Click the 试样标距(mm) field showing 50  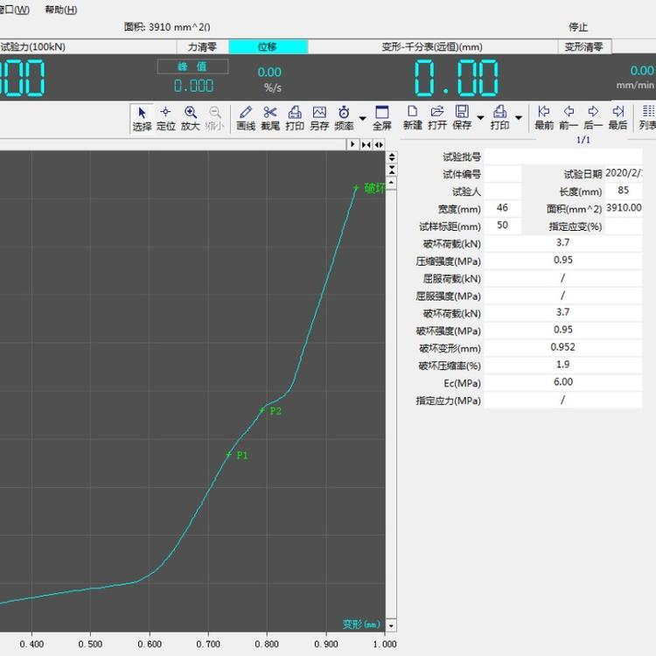[502, 226]
